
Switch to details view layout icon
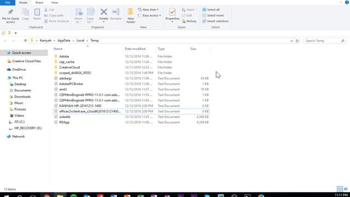click(340, 189)
